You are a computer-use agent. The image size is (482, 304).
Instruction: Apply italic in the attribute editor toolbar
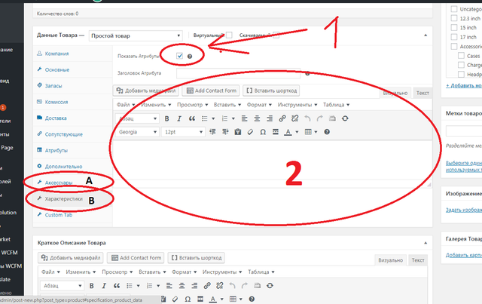click(x=179, y=118)
